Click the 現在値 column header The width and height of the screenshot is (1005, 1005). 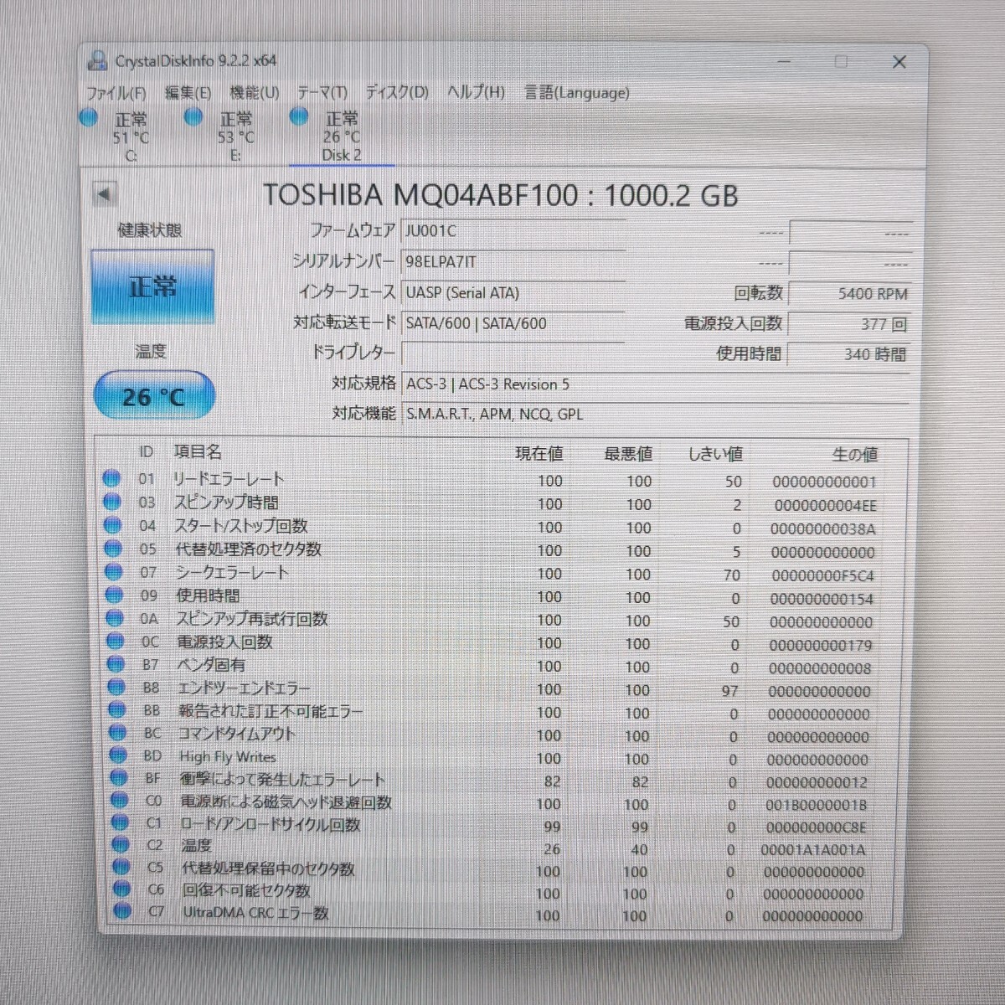click(539, 454)
